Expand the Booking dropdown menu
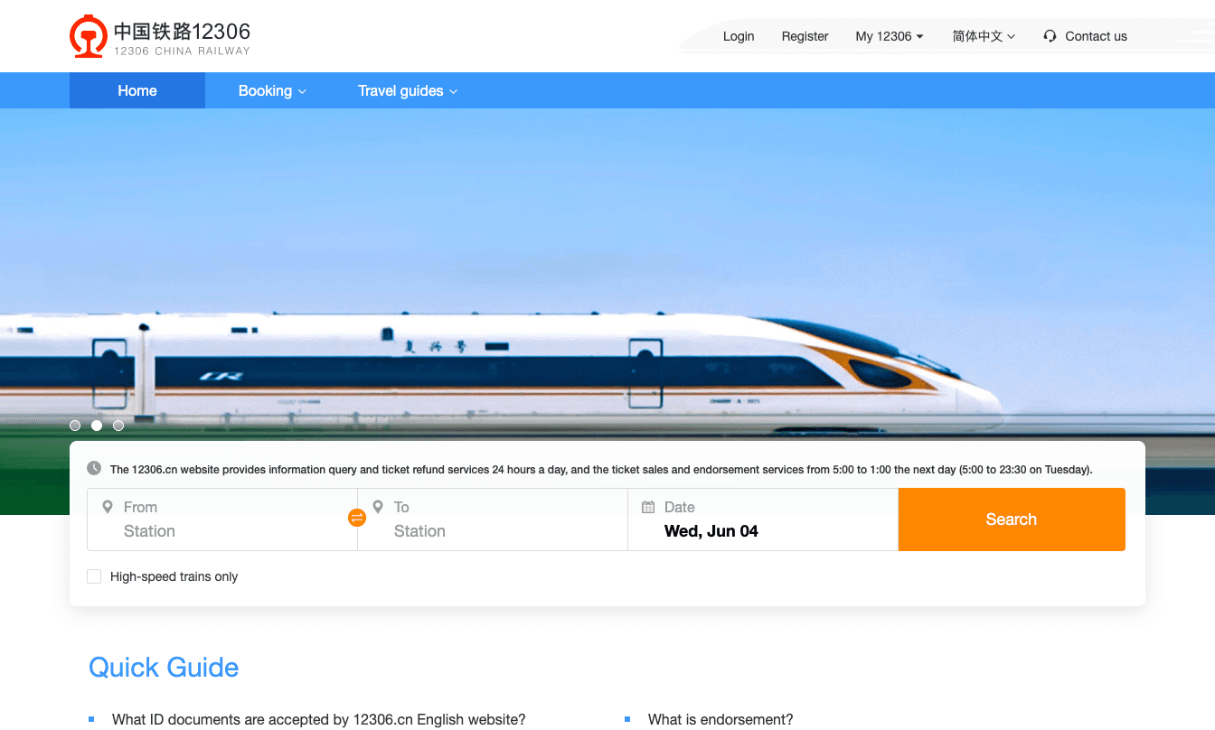Image resolution: width=1215 pixels, height=730 pixels. (x=272, y=90)
